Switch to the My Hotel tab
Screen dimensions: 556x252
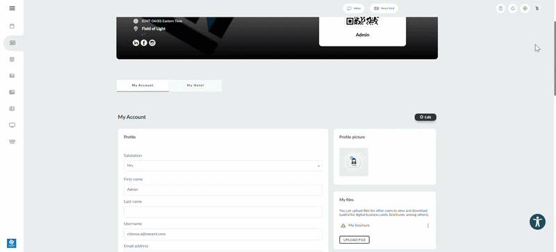pos(195,85)
